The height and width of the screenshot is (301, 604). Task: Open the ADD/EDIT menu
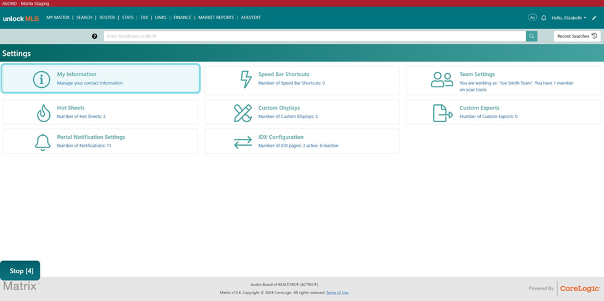point(251,17)
